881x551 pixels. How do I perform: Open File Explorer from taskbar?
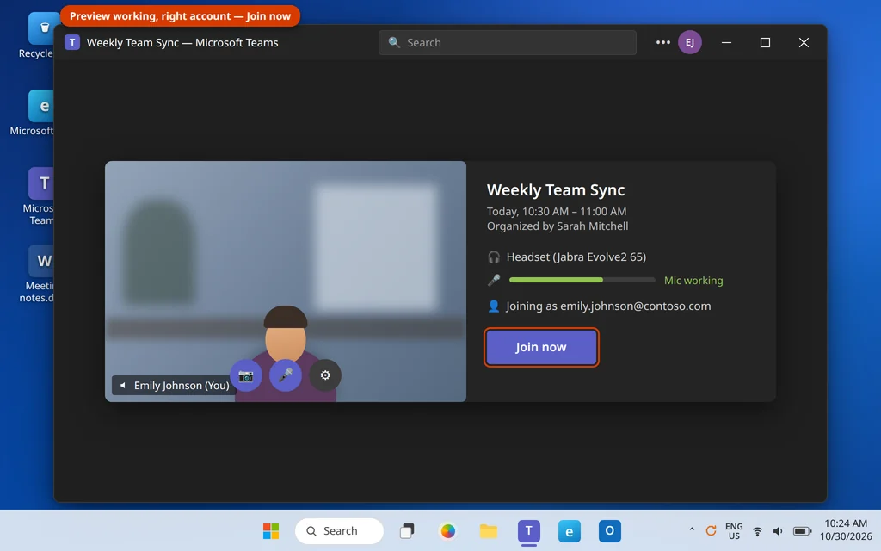[489, 530]
